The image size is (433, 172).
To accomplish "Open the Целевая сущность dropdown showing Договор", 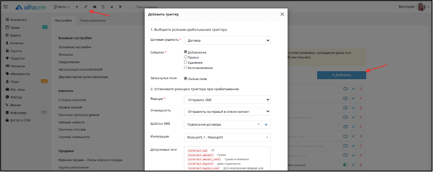I will [227, 40].
